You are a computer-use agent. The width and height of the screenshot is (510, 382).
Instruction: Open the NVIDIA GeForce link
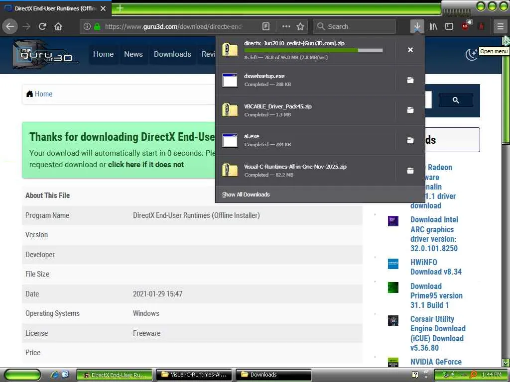436,362
